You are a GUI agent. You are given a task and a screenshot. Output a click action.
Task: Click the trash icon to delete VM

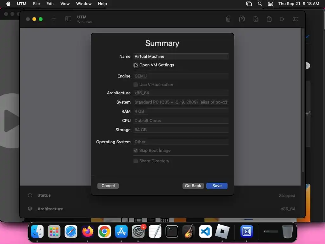click(228, 19)
